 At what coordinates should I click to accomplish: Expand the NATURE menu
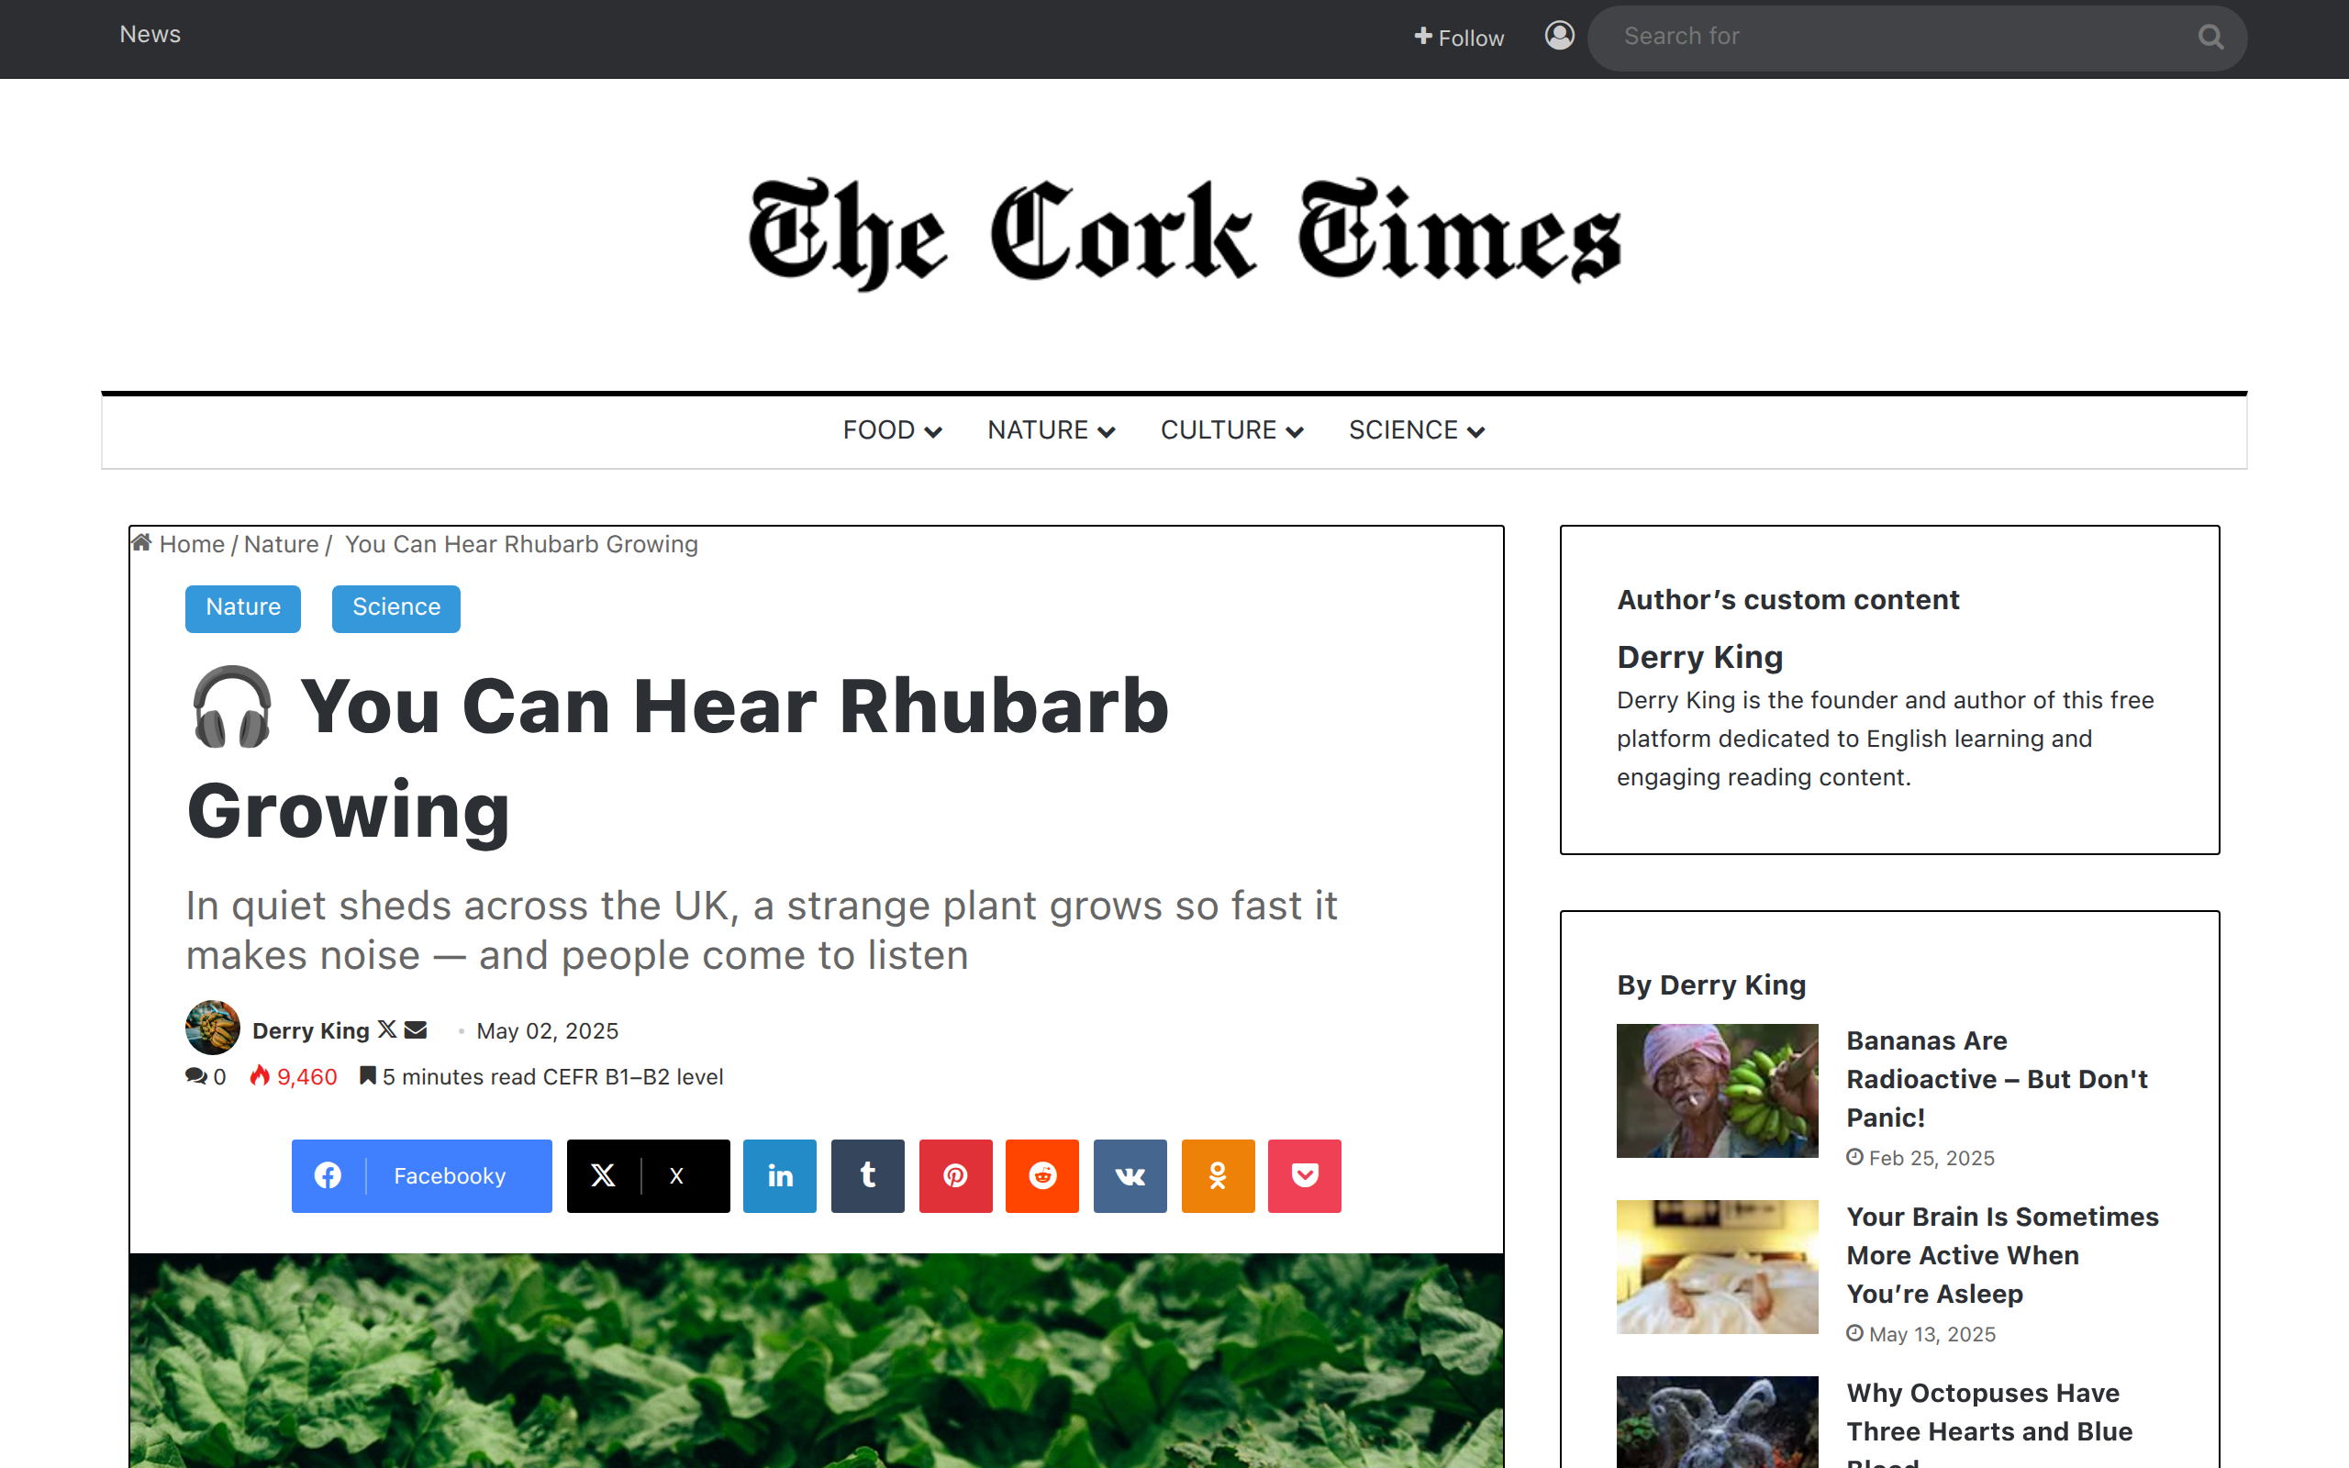coord(1052,430)
